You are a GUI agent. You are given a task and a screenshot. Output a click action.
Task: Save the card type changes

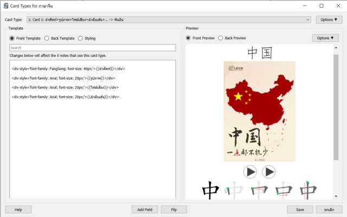tap(300, 209)
